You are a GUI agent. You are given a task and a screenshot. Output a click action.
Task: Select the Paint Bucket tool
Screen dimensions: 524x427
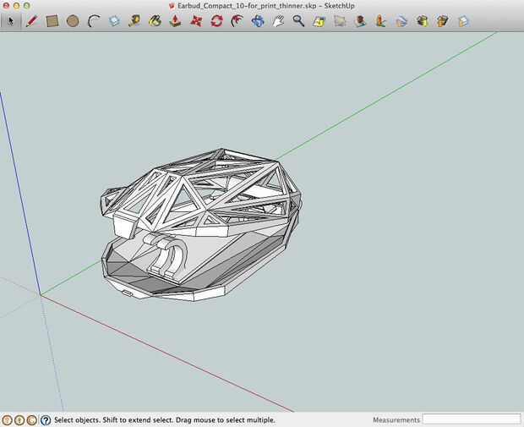[x=155, y=21]
